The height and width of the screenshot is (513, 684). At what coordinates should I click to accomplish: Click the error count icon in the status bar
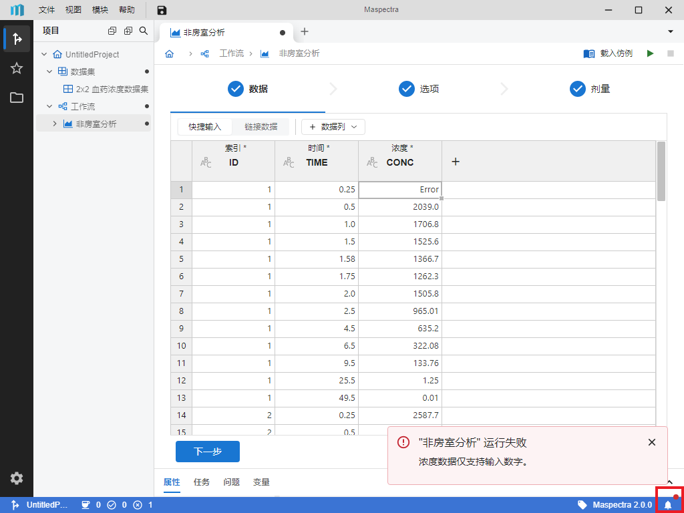[138, 505]
